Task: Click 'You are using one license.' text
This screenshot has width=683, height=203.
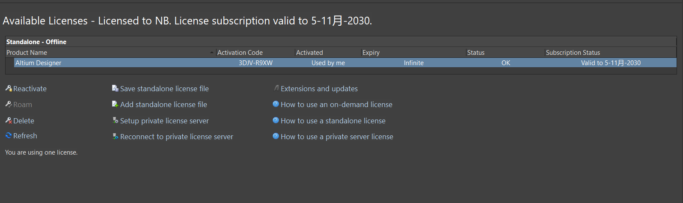Action: tap(42, 152)
